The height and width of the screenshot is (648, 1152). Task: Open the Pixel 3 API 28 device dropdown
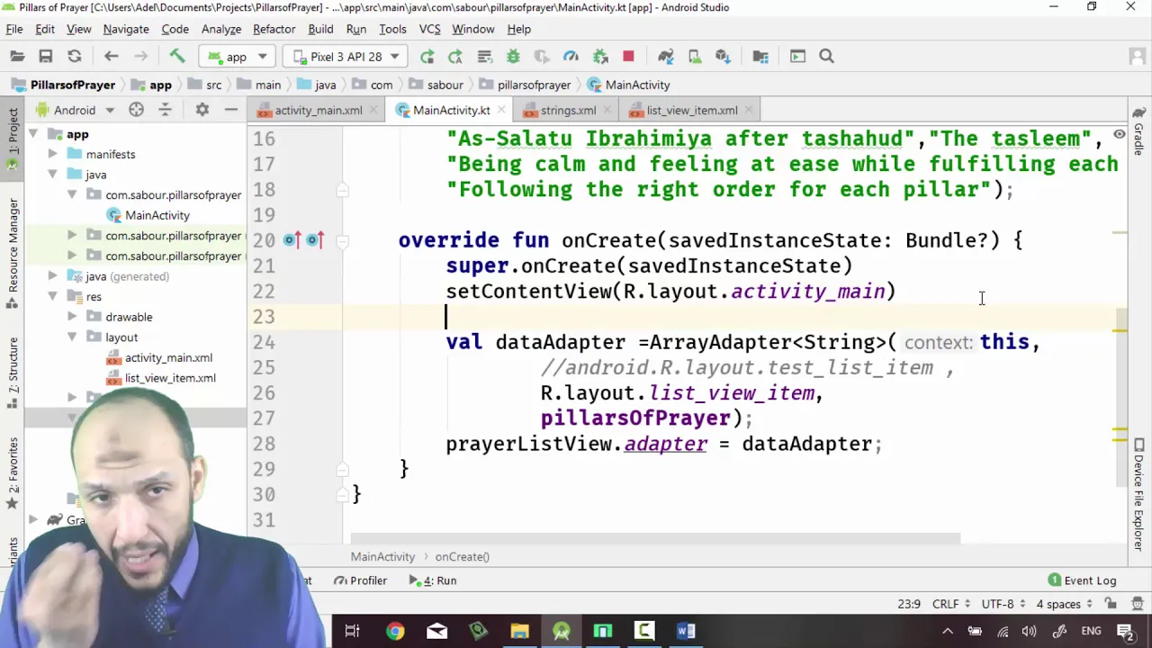tap(346, 57)
